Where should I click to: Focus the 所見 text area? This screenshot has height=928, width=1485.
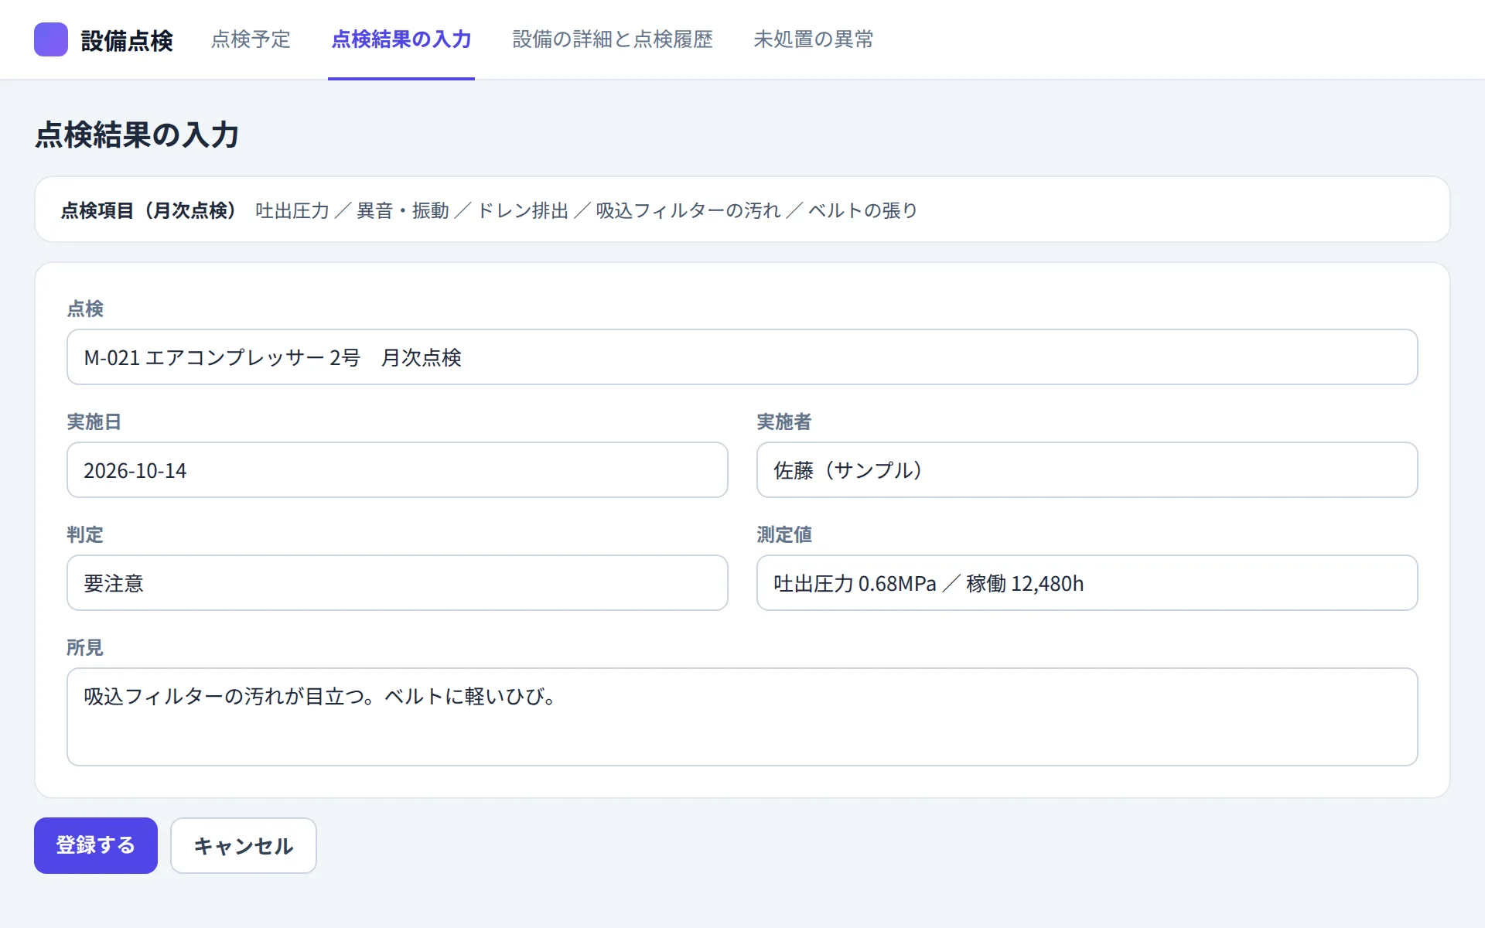pos(742,717)
